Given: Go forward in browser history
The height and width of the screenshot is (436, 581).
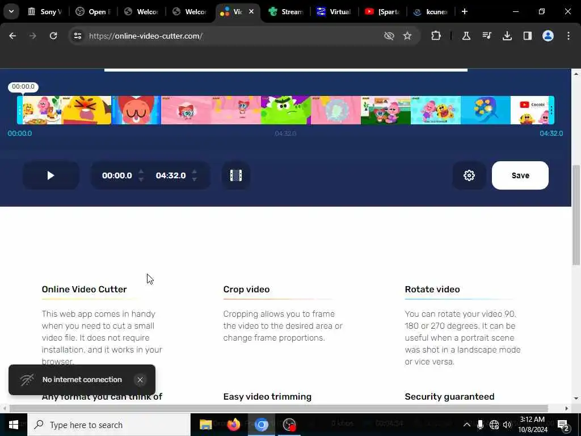Looking at the screenshot, I should [x=33, y=36].
